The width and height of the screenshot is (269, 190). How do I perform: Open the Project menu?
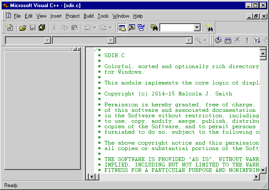pyautogui.click(x=73, y=16)
